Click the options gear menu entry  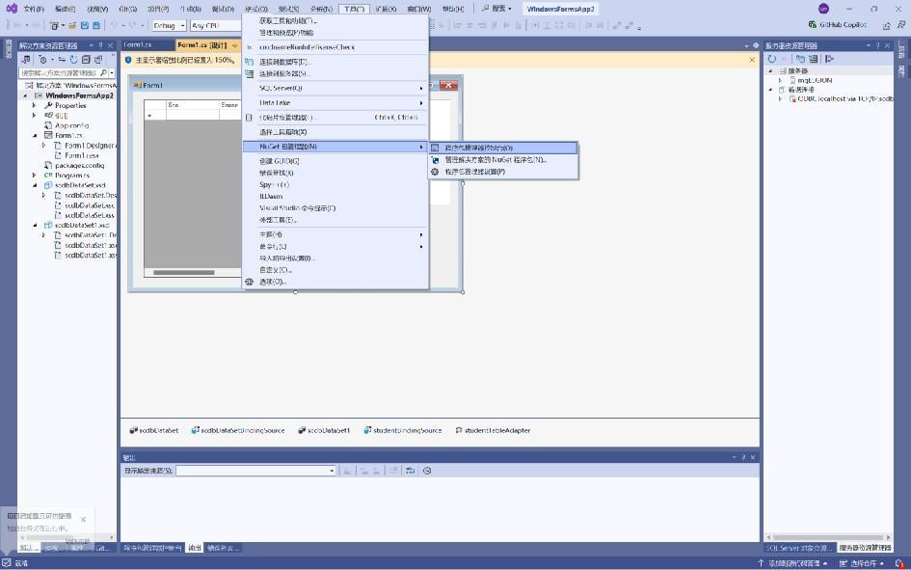tap(272, 282)
